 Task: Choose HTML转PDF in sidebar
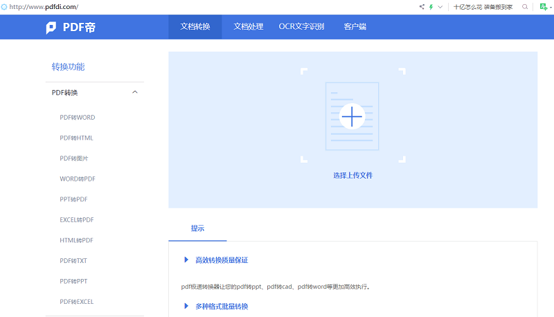coord(76,240)
